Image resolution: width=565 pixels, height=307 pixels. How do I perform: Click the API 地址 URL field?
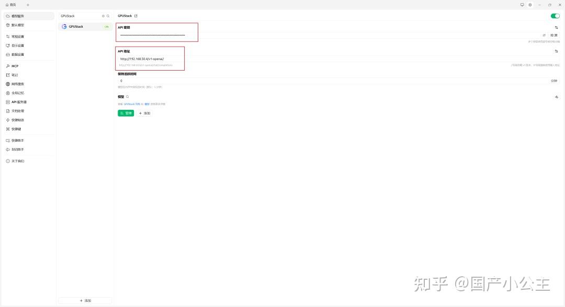[338, 59]
